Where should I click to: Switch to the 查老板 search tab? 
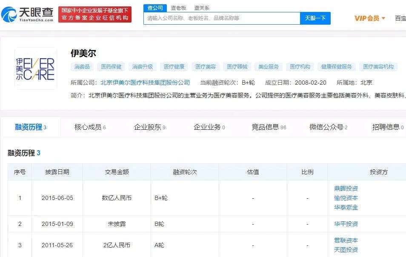pyautogui.click(x=179, y=8)
